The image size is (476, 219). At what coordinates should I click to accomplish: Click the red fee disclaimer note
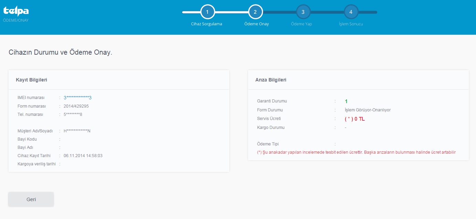pyautogui.click(x=356, y=152)
